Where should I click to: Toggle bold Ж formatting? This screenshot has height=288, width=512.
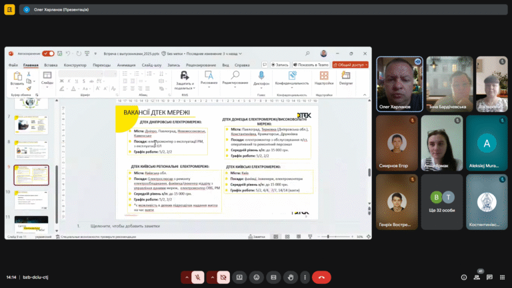point(61,81)
